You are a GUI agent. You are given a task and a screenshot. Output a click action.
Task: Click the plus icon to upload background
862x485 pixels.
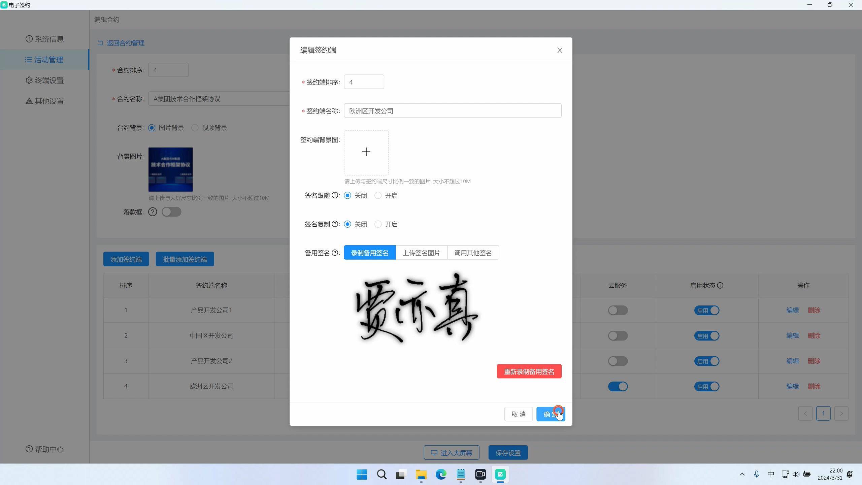[x=366, y=152]
